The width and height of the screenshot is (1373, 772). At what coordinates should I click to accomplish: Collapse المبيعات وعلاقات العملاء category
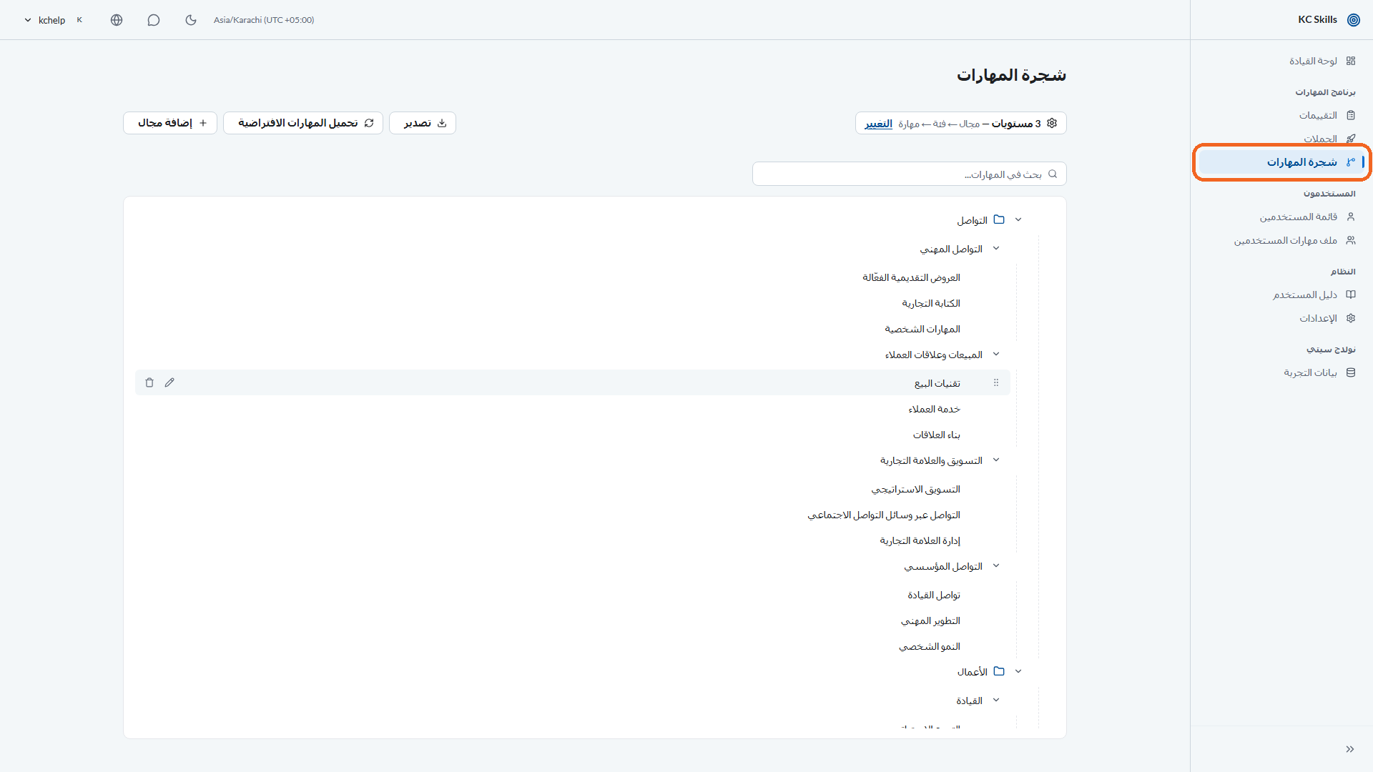996,355
